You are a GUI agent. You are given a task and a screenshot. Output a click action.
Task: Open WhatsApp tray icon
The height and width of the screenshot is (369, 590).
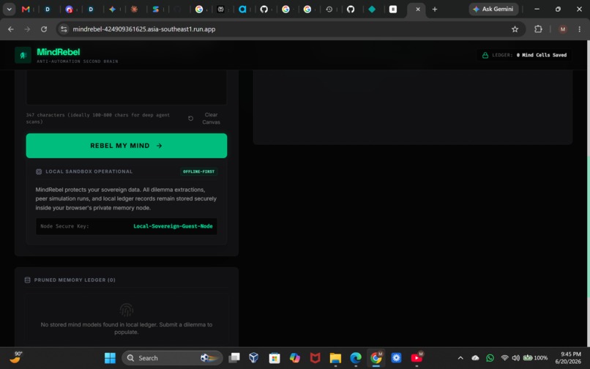[x=490, y=358]
